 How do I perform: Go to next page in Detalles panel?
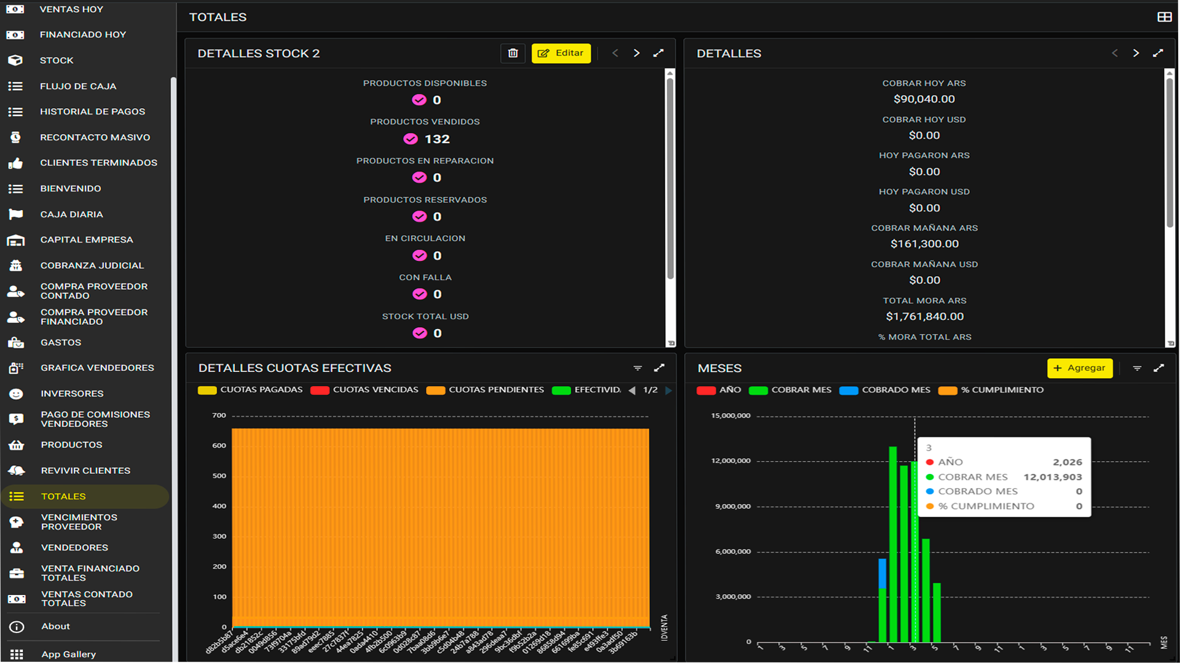click(1136, 53)
